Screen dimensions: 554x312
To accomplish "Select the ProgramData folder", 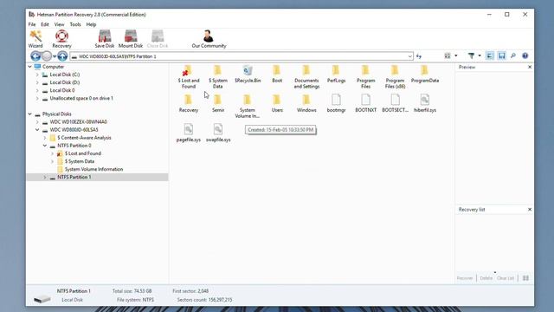I will [425, 75].
